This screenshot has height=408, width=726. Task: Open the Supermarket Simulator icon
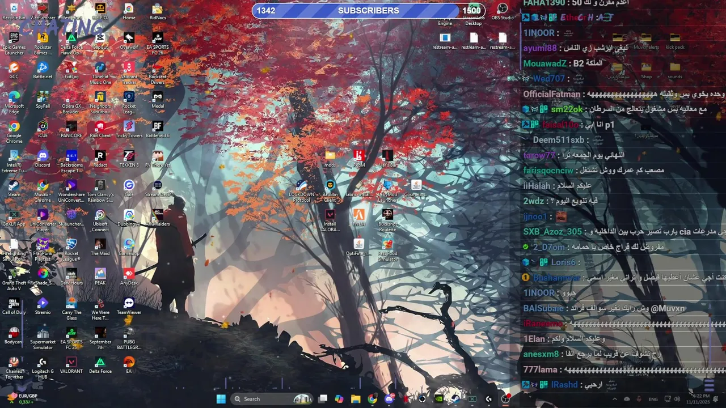[43, 338]
